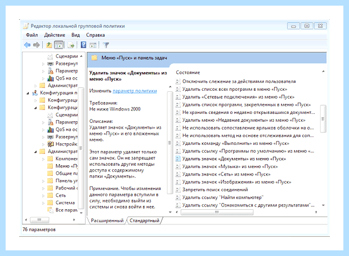Click policy icon beside «Удалить команду «Выполнить»»
Viewport: 349px width, 256px height.
pos(178,143)
